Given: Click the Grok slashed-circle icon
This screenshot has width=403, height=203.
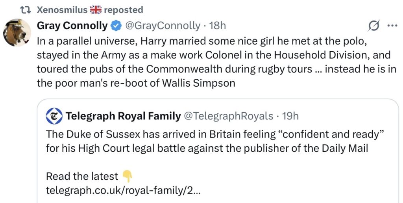Looking at the screenshot, I should pyautogui.click(x=373, y=26).
